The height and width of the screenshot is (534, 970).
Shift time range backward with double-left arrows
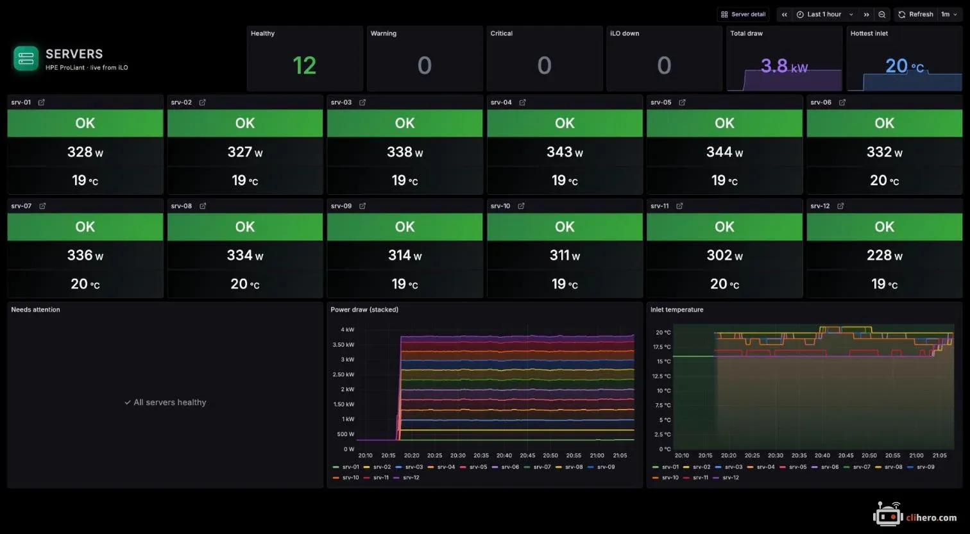coord(784,14)
